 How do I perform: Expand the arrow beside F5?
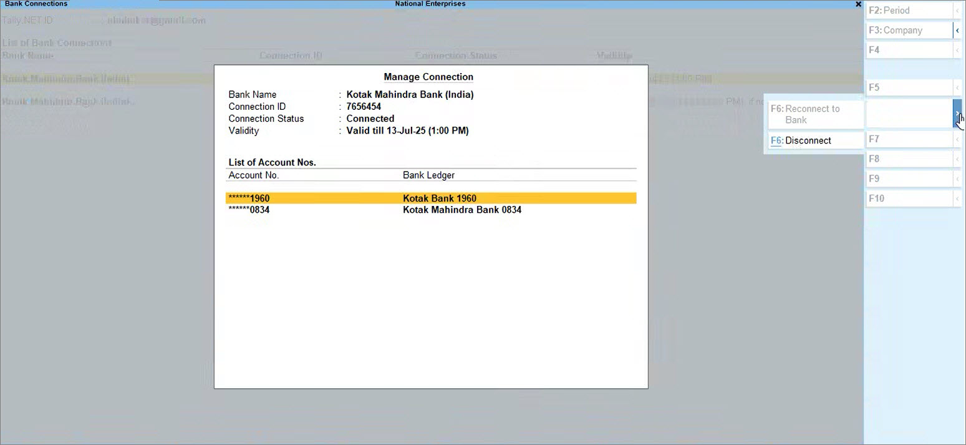point(957,88)
